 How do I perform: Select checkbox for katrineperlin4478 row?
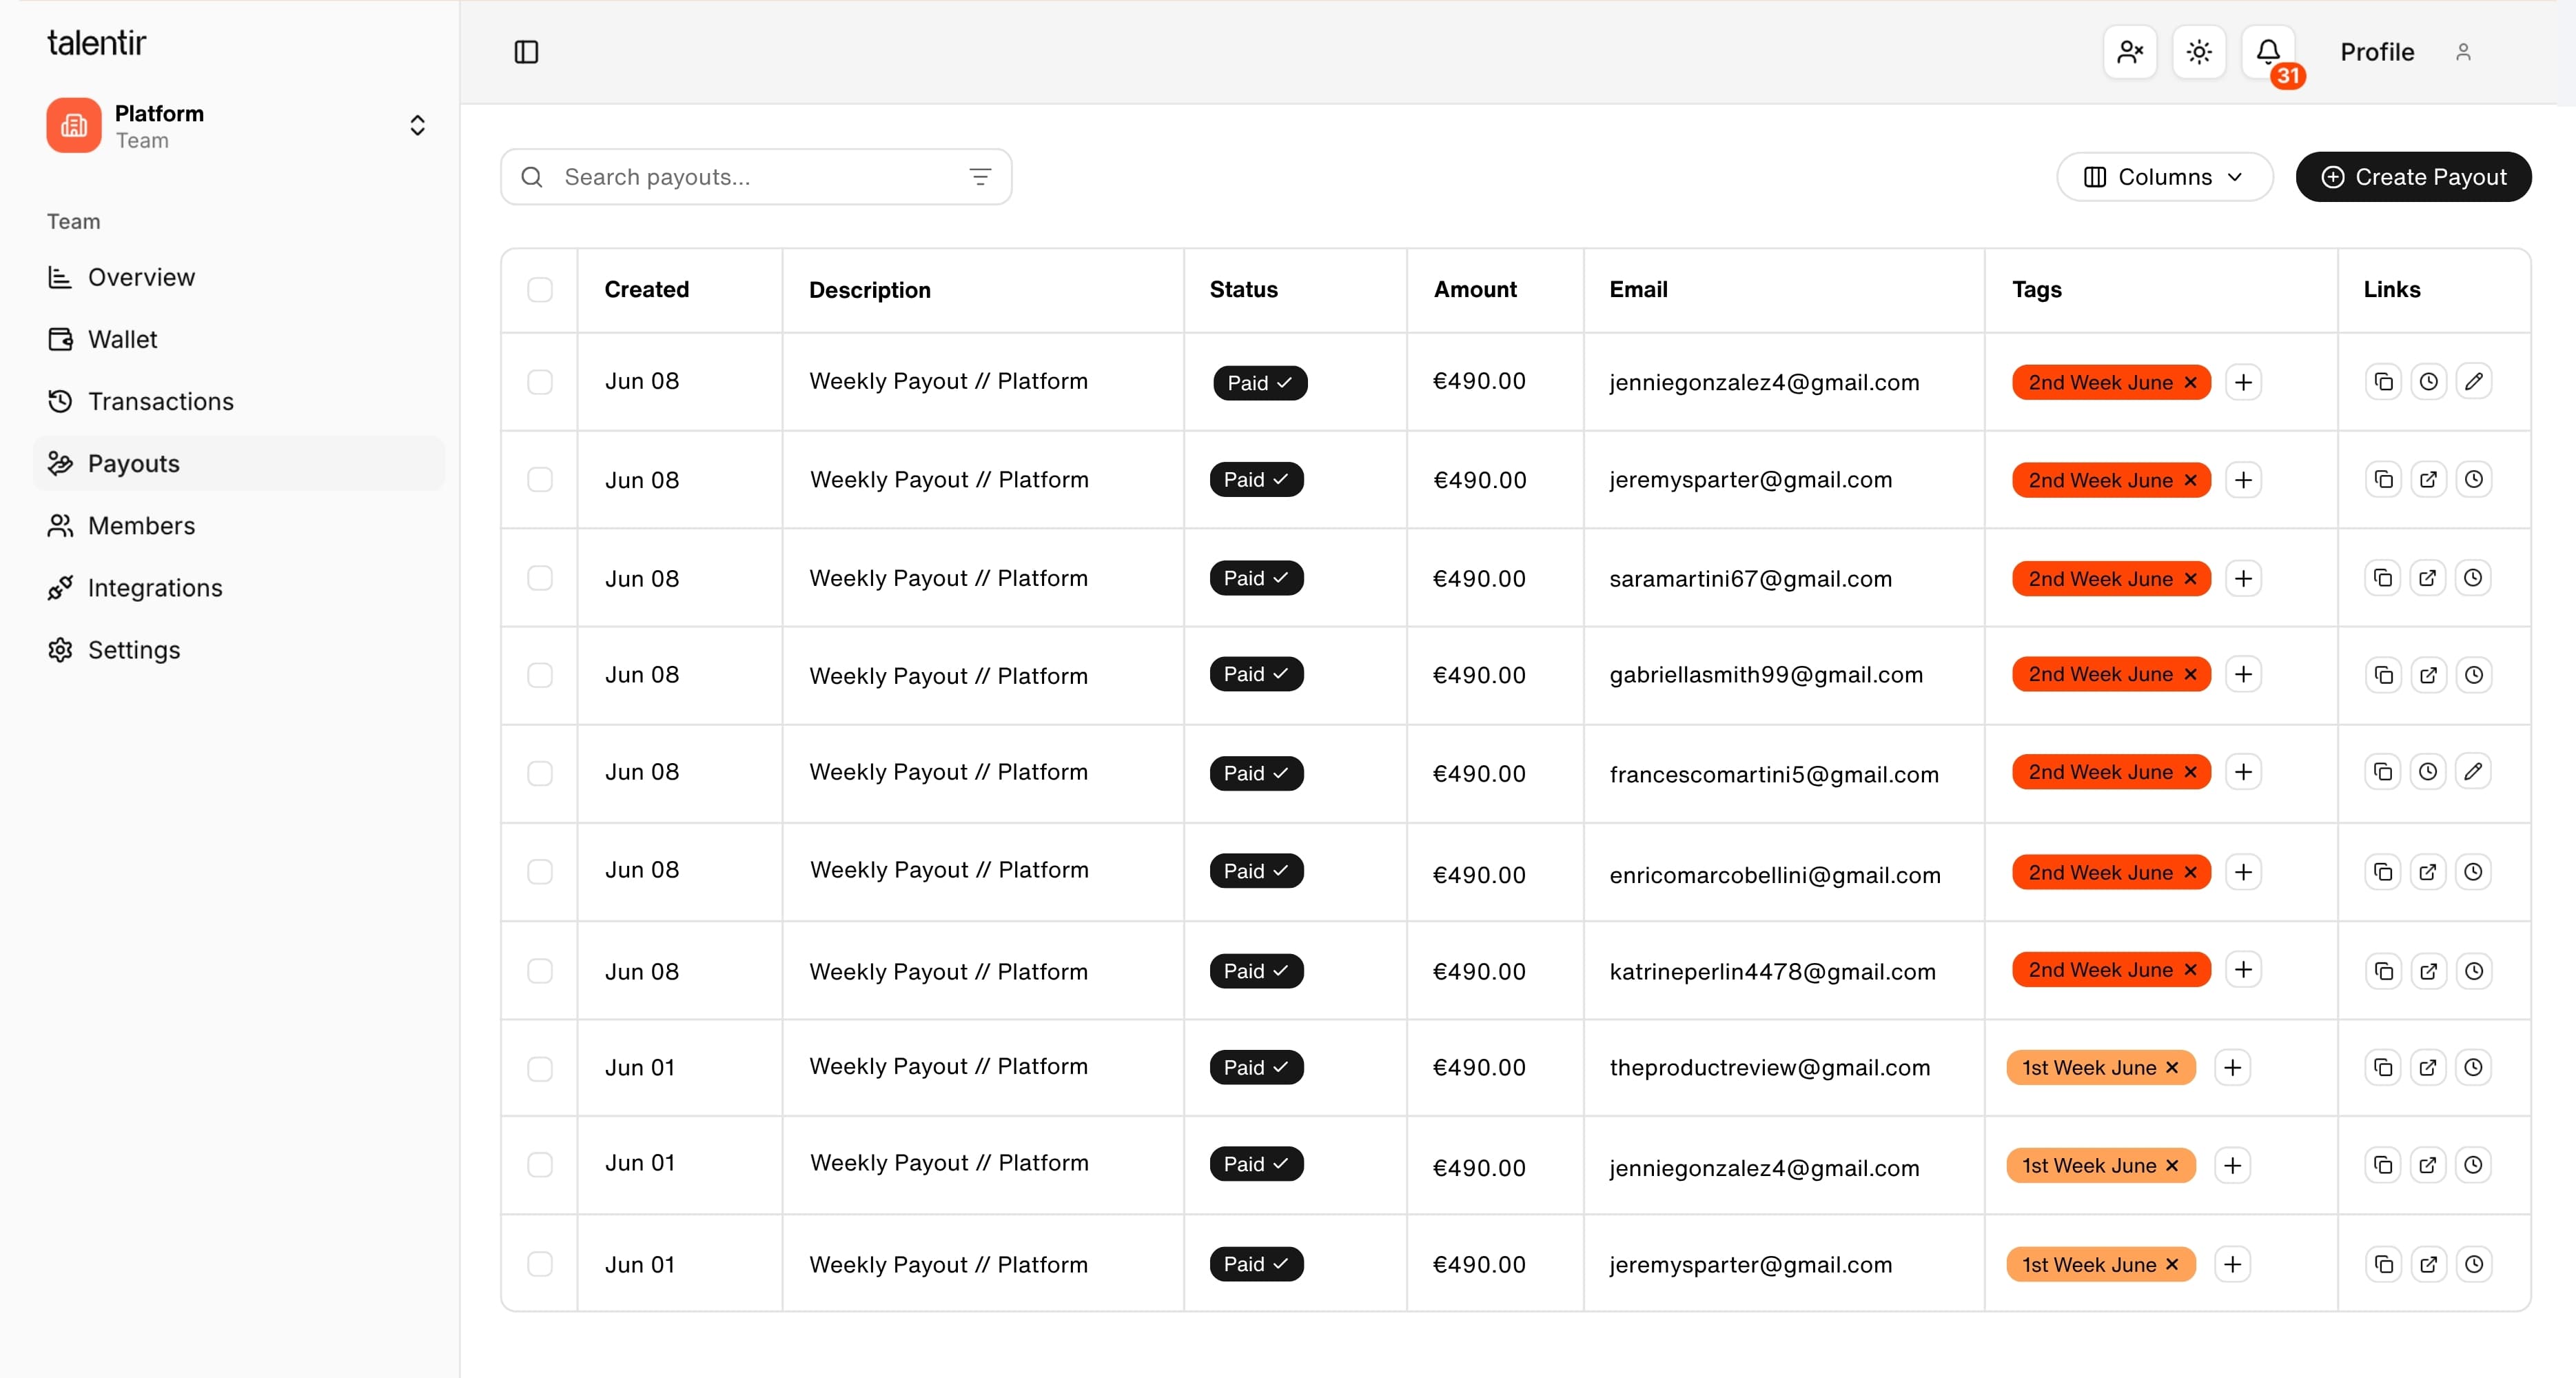click(x=540, y=971)
